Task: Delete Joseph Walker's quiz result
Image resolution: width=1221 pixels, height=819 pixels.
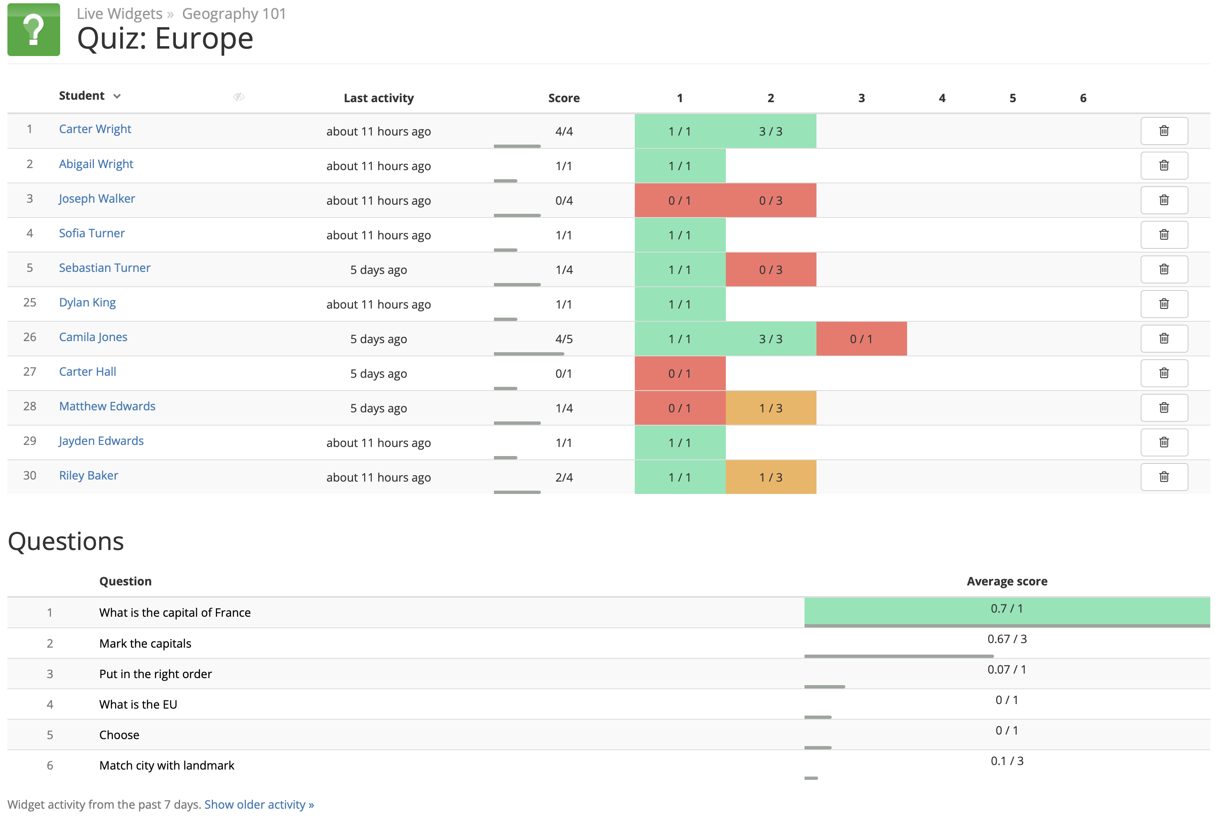Action: 1164,200
